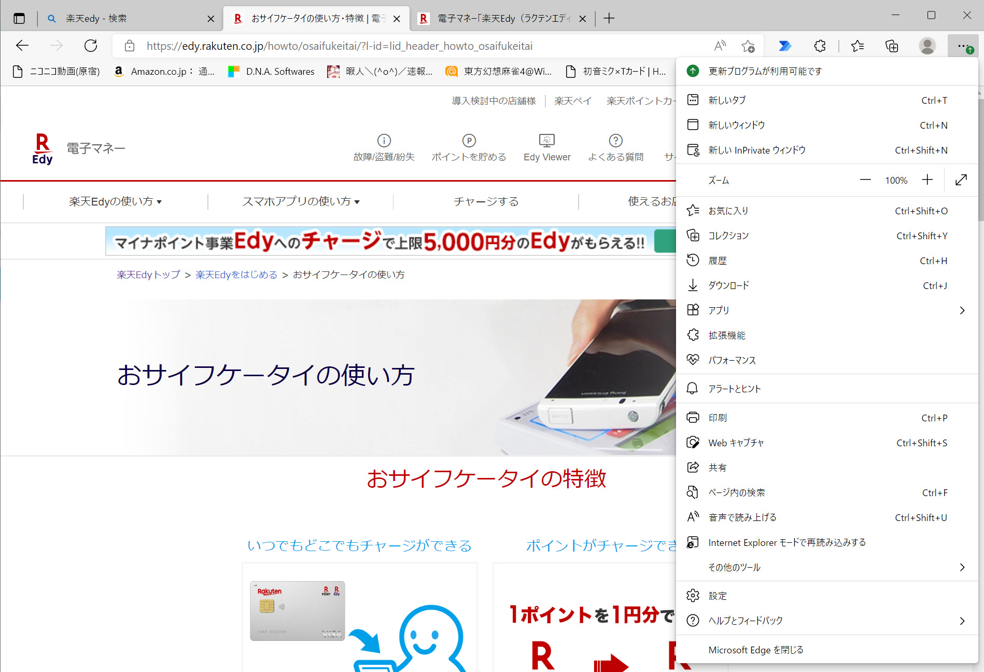The image size is (984, 672).
Task: Click the blue arrow extension icon
Action: click(785, 46)
